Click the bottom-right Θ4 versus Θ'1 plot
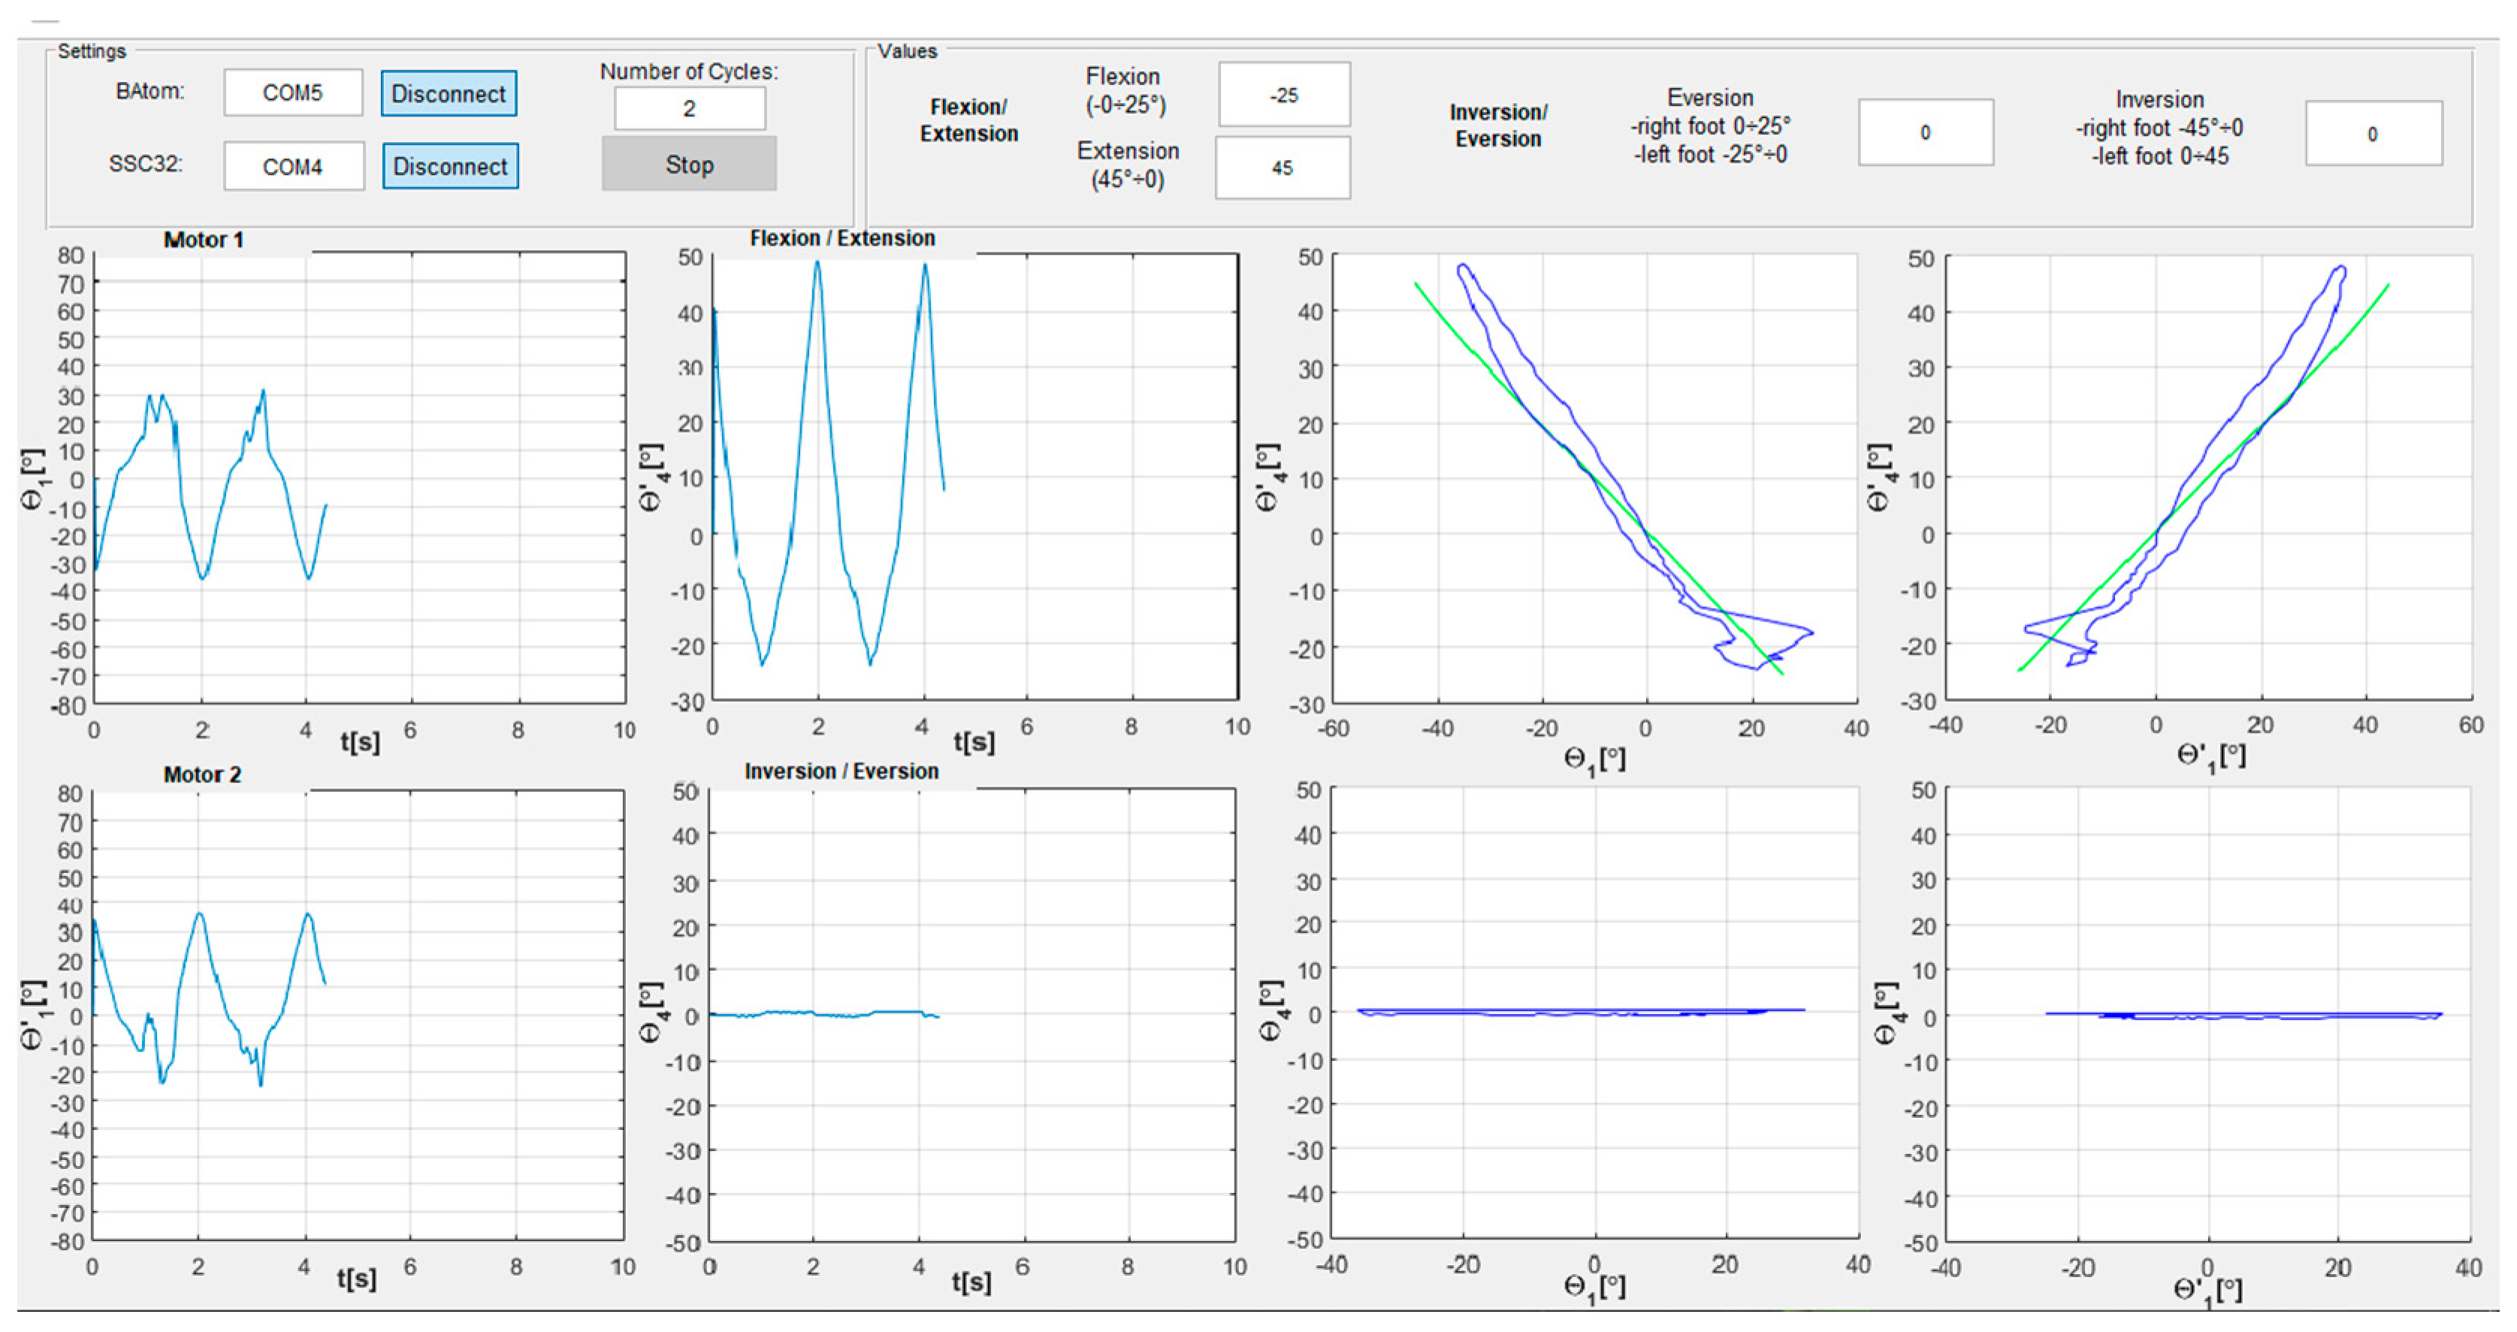2517x1332 pixels. 2208,1014
